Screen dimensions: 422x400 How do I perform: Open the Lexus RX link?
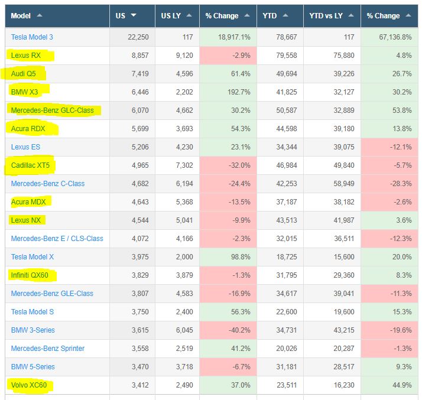click(x=26, y=55)
